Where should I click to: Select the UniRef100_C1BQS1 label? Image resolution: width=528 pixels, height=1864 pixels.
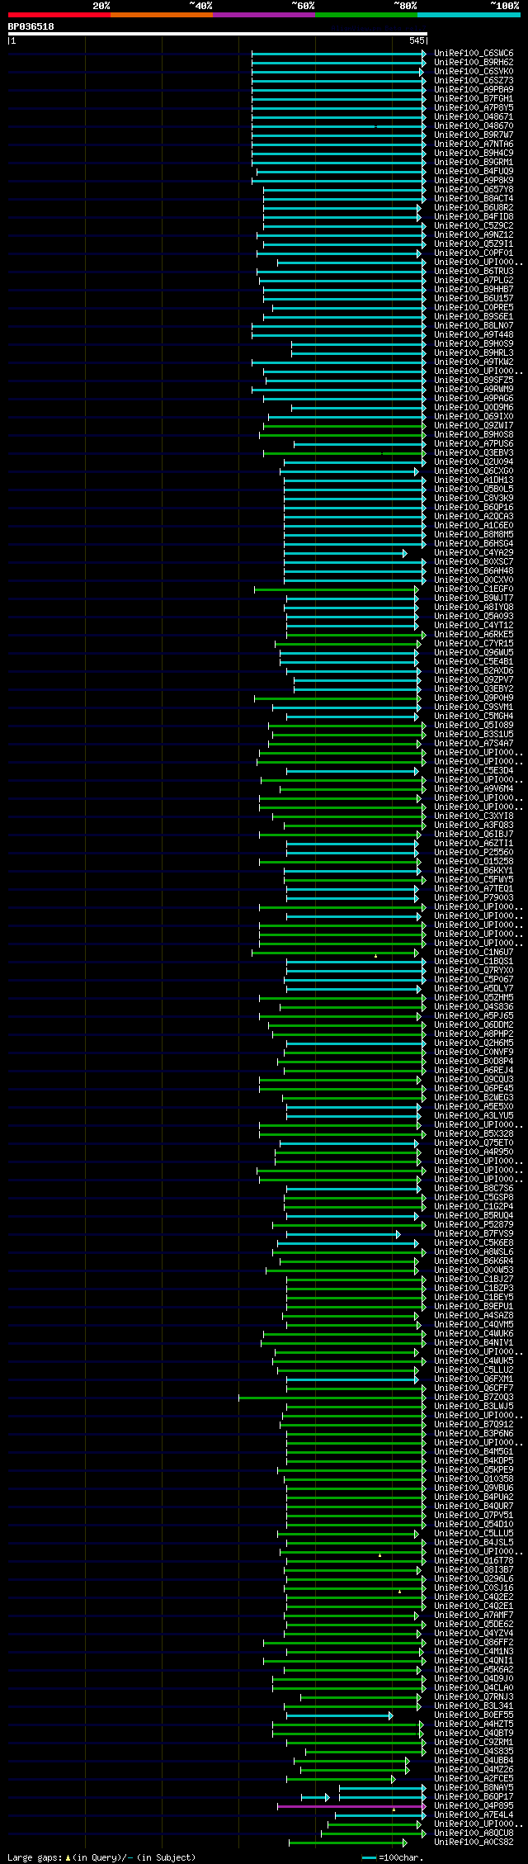474,962
